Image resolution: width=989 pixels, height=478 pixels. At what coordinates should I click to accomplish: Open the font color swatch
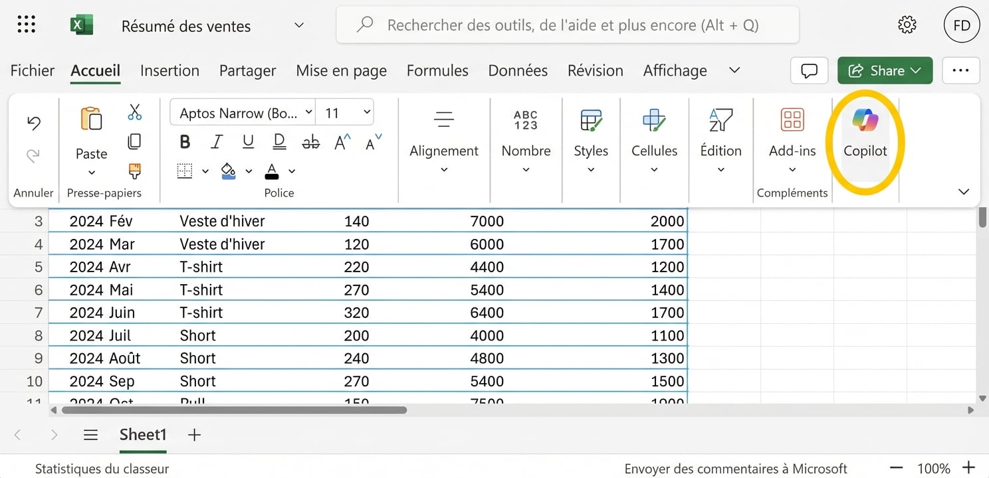(x=271, y=171)
